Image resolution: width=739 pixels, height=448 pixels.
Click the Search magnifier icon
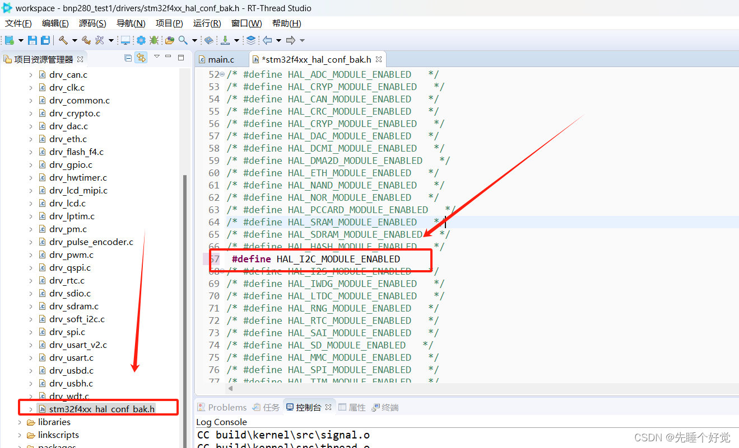[x=183, y=40]
